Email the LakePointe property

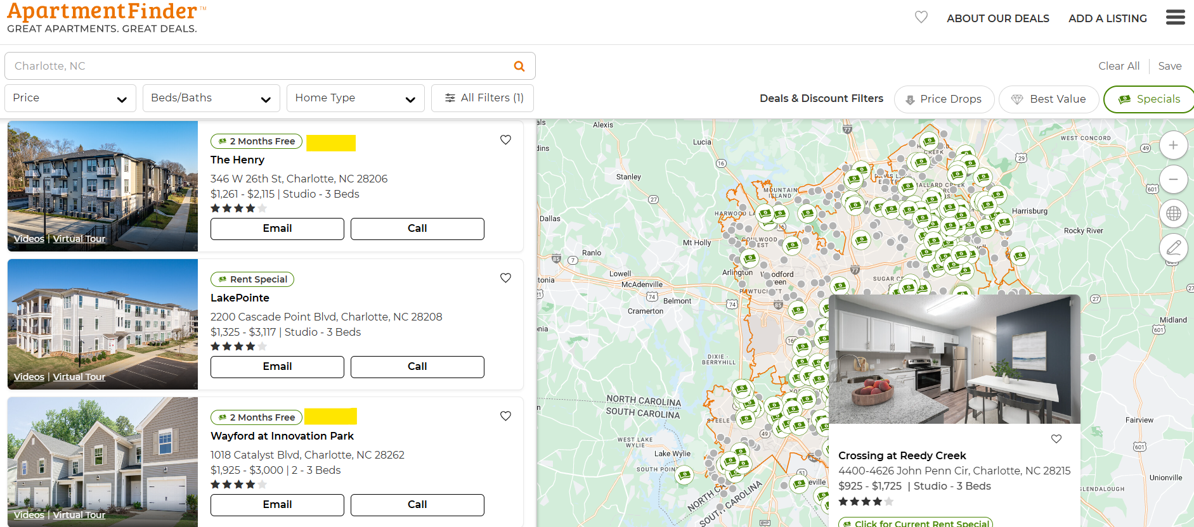point(277,367)
